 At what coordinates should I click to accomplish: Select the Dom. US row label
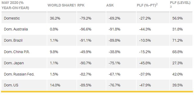11,85
